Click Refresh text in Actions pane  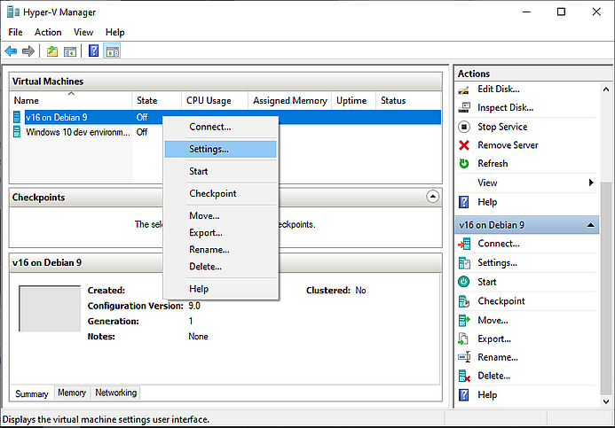(493, 163)
